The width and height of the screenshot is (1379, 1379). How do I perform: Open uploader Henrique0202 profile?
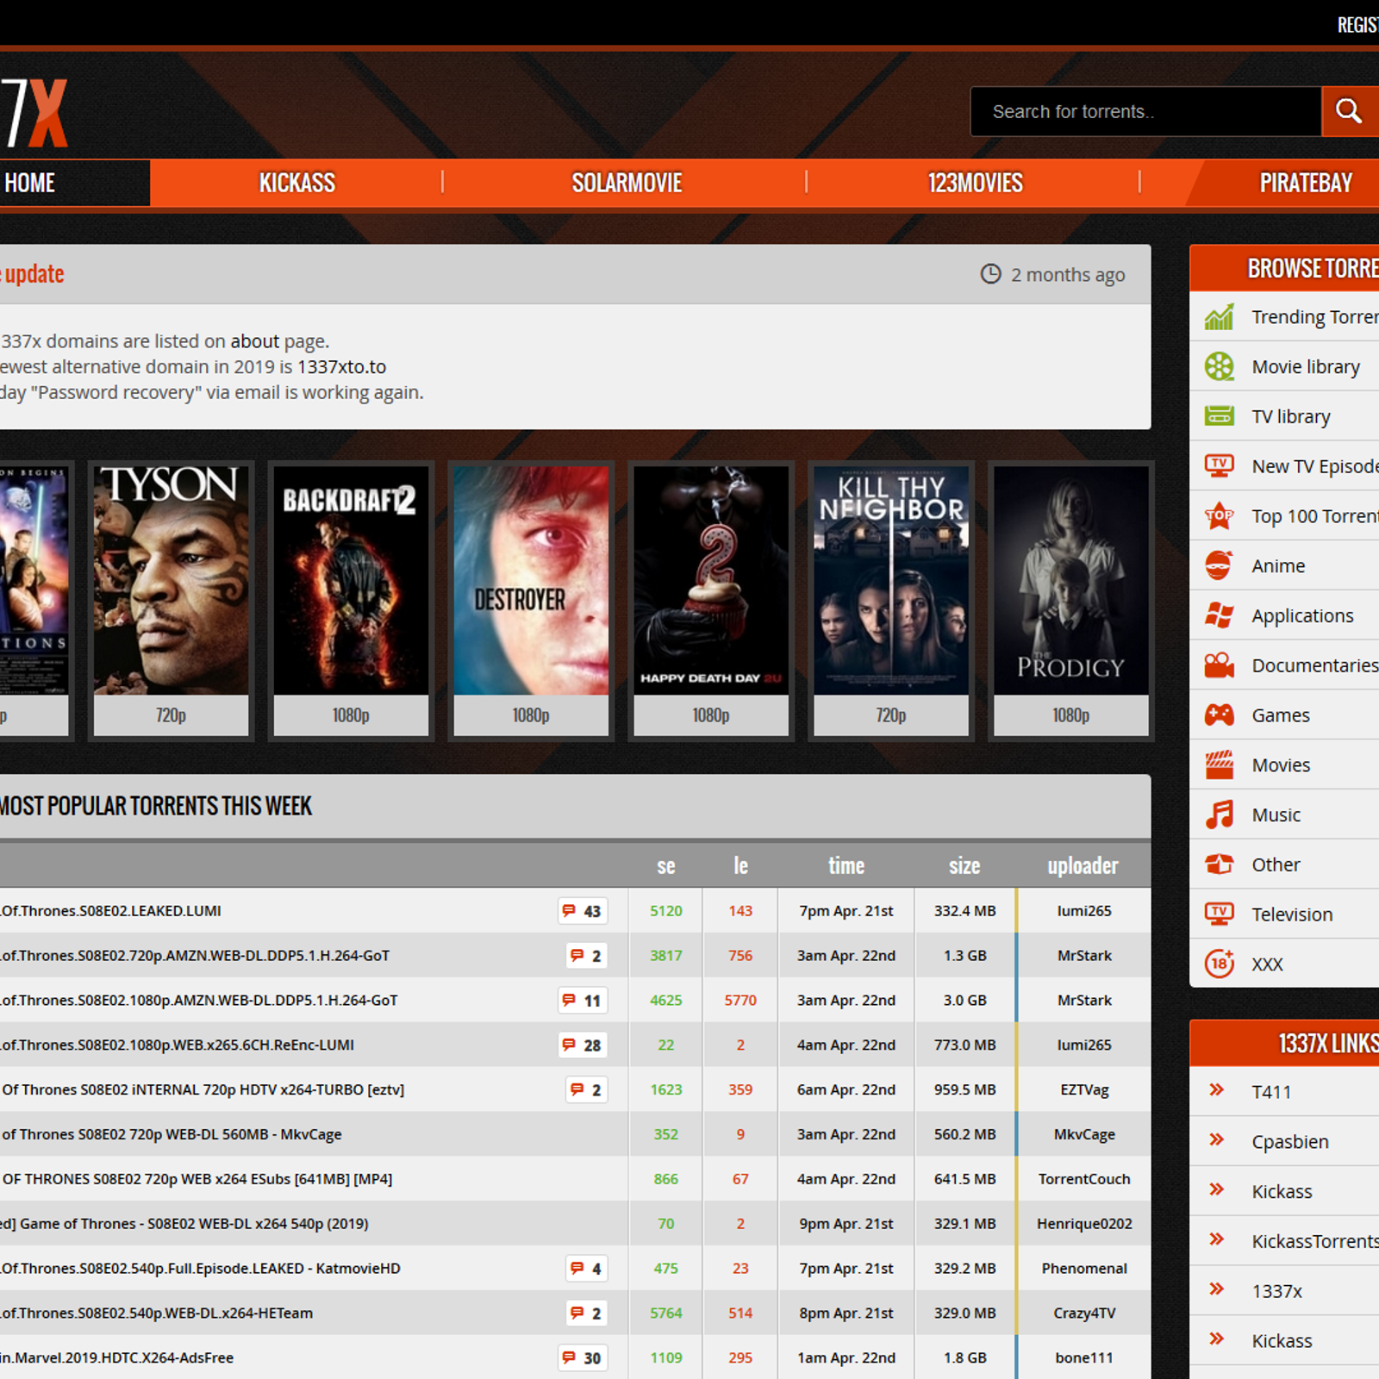pos(1084,1224)
